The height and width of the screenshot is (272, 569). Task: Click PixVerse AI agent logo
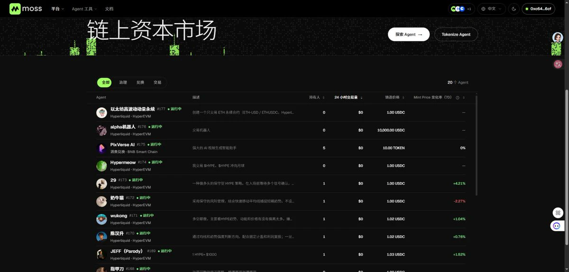101,148
